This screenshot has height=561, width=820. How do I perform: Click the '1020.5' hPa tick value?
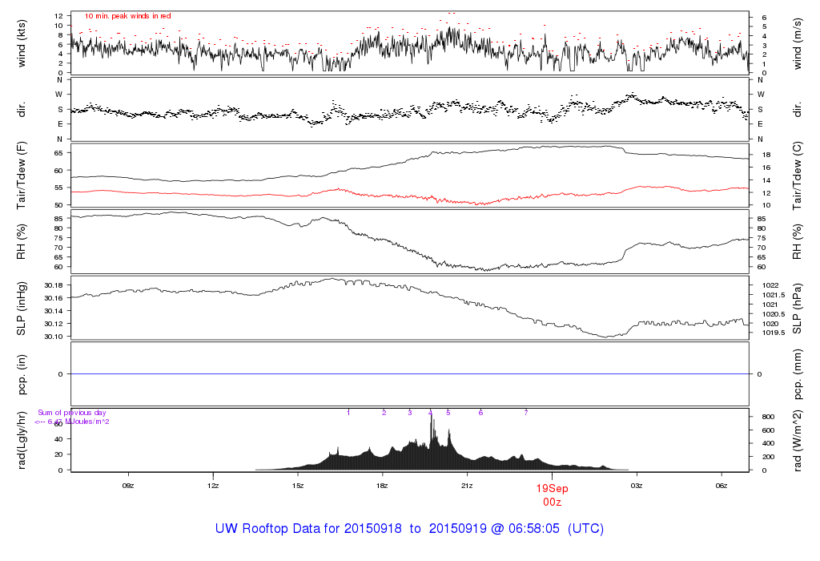774,314
